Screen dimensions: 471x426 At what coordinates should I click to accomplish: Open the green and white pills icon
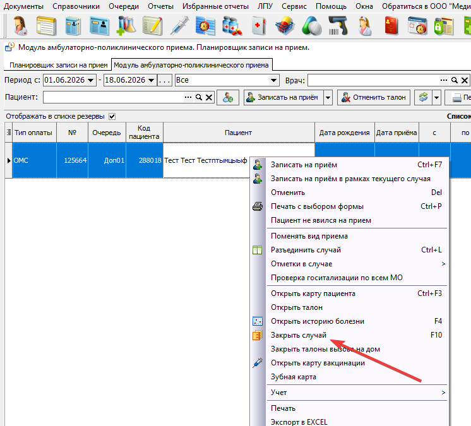[311, 26]
